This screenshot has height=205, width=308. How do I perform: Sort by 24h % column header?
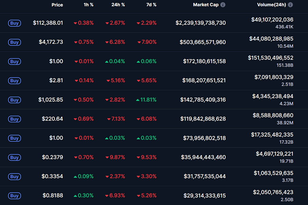(x=118, y=5)
